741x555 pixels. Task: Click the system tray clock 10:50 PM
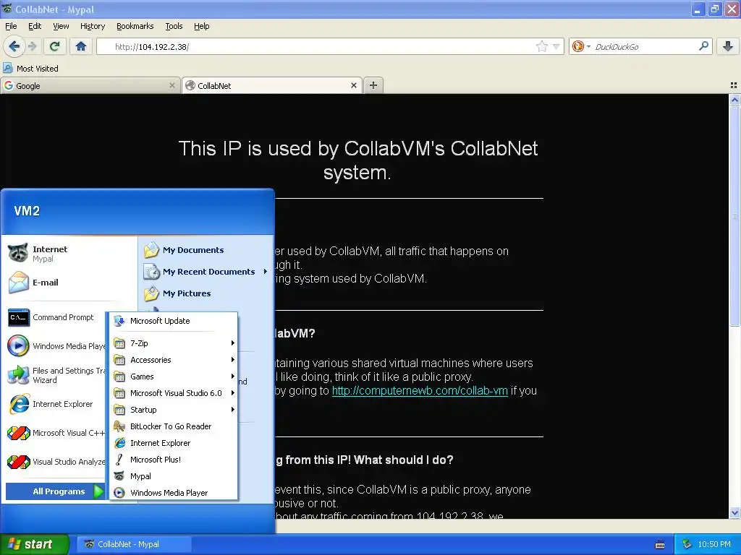click(714, 544)
